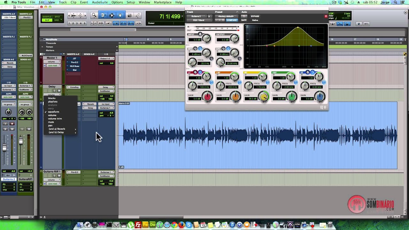The width and height of the screenshot is (409, 230).
Task: Toggle Automation Follows Edit icon
Action: pyautogui.click(x=116, y=23)
